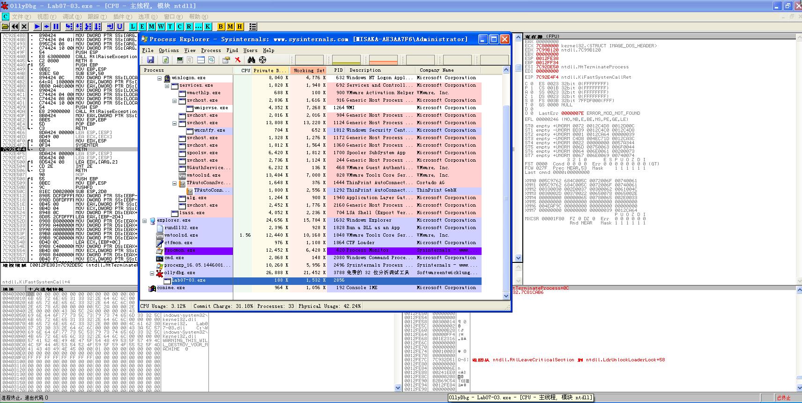Open OllyDbg 插件(P) menu

click(122, 16)
